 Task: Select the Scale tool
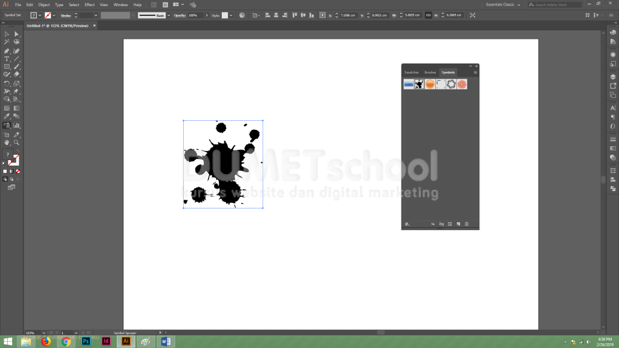click(x=16, y=83)
